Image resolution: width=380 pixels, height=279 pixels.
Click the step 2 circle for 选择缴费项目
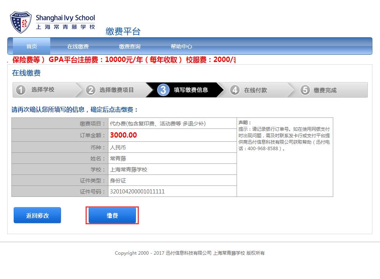[x=91, y=90]
